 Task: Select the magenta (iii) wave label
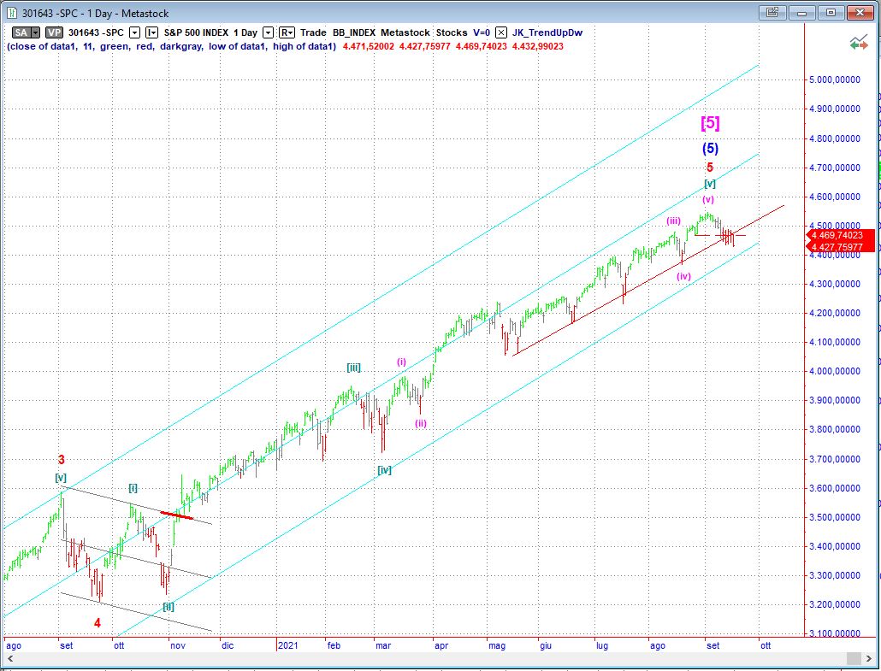click(674, 221)
